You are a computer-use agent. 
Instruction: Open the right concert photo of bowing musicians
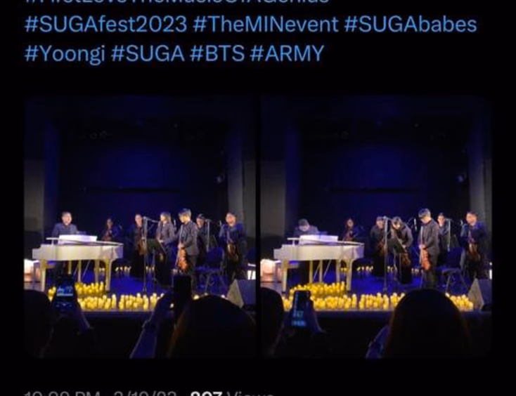coord(376,227)
